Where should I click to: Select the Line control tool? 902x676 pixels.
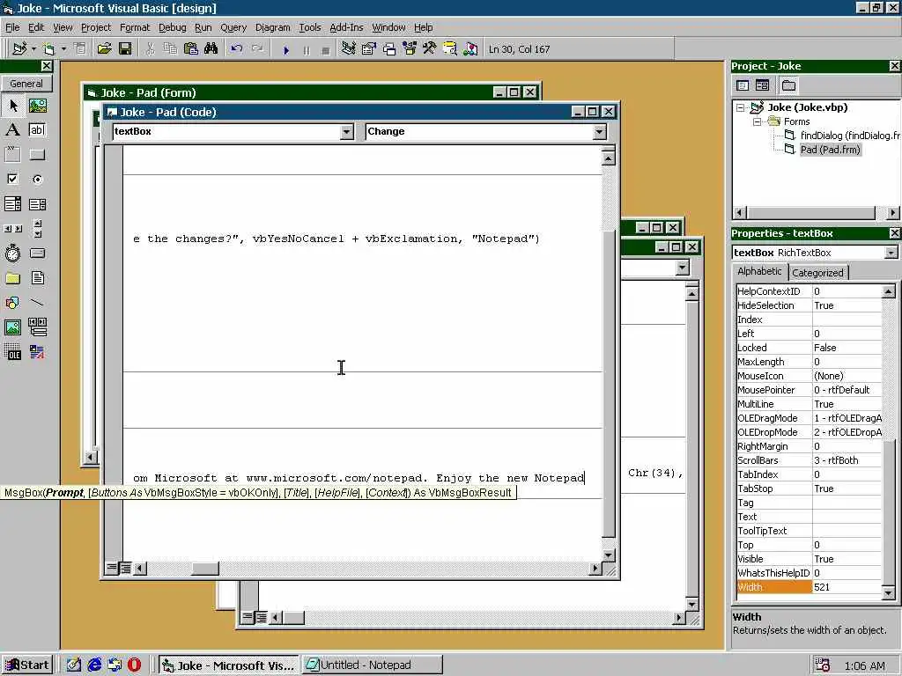(x=37, y=303)
